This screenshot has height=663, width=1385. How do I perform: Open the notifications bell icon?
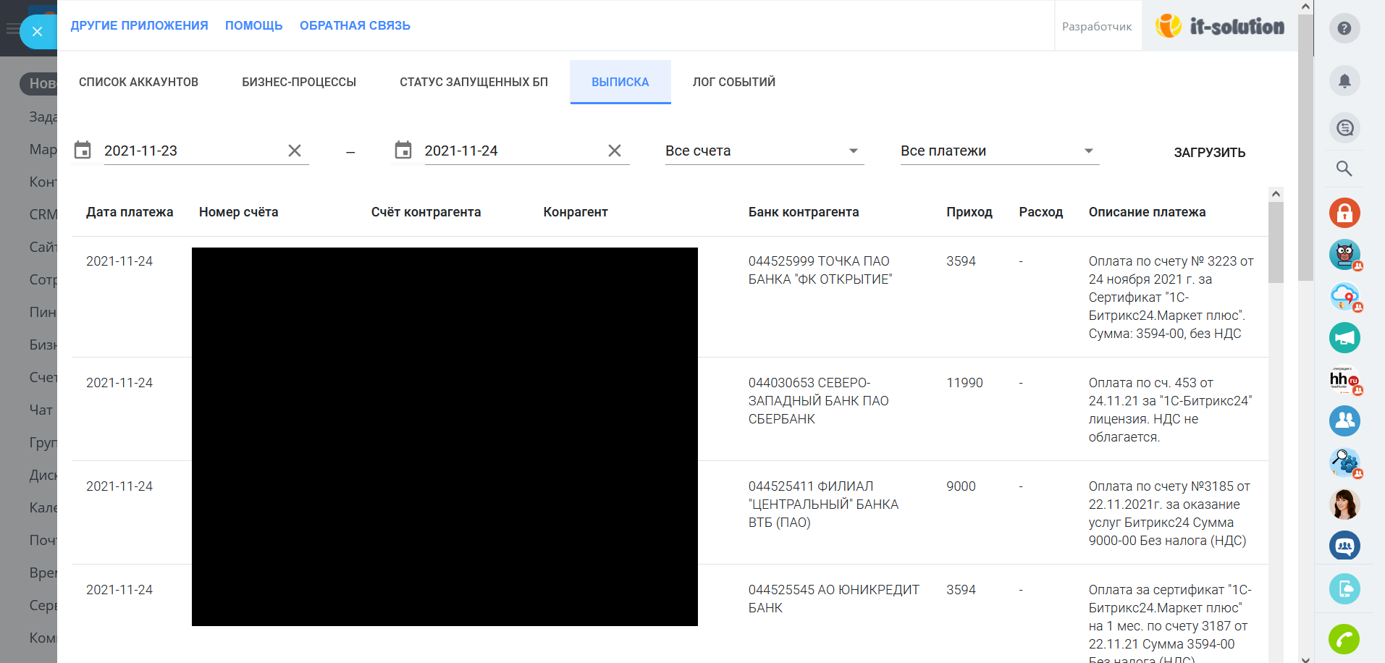(x=1344, y=81)
